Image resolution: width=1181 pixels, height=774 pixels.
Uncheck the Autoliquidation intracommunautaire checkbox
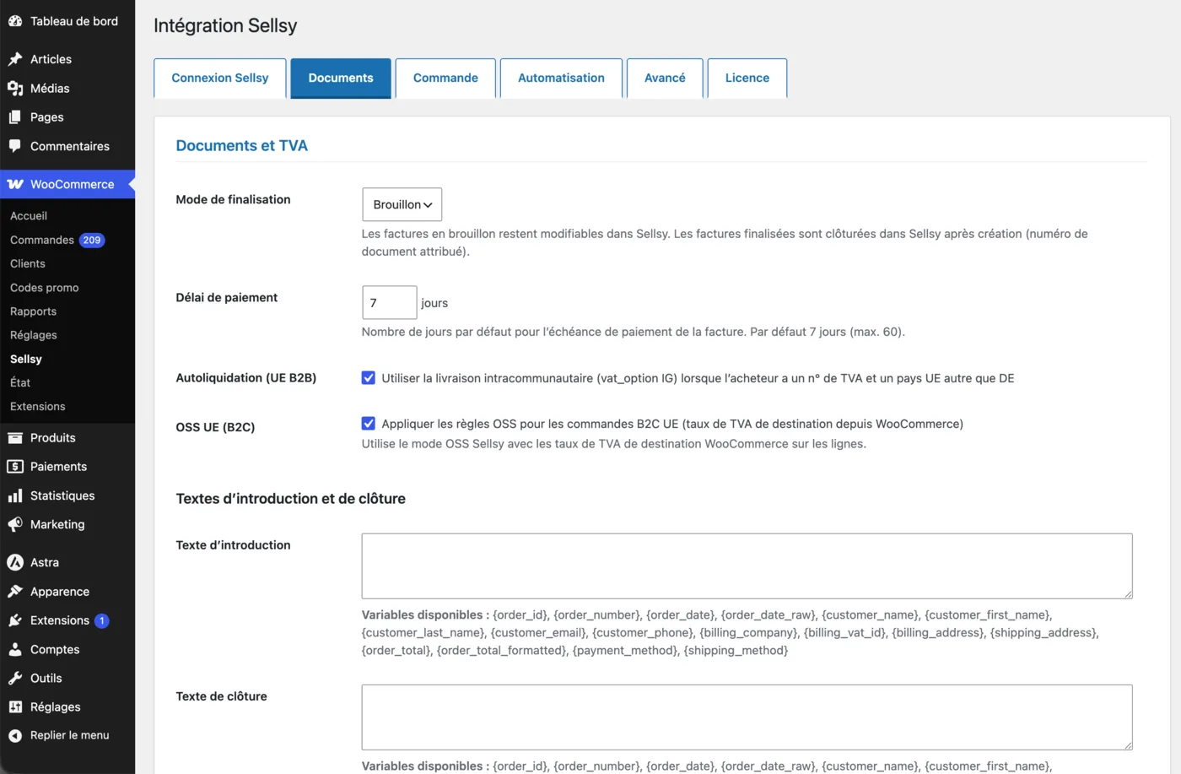369,377
